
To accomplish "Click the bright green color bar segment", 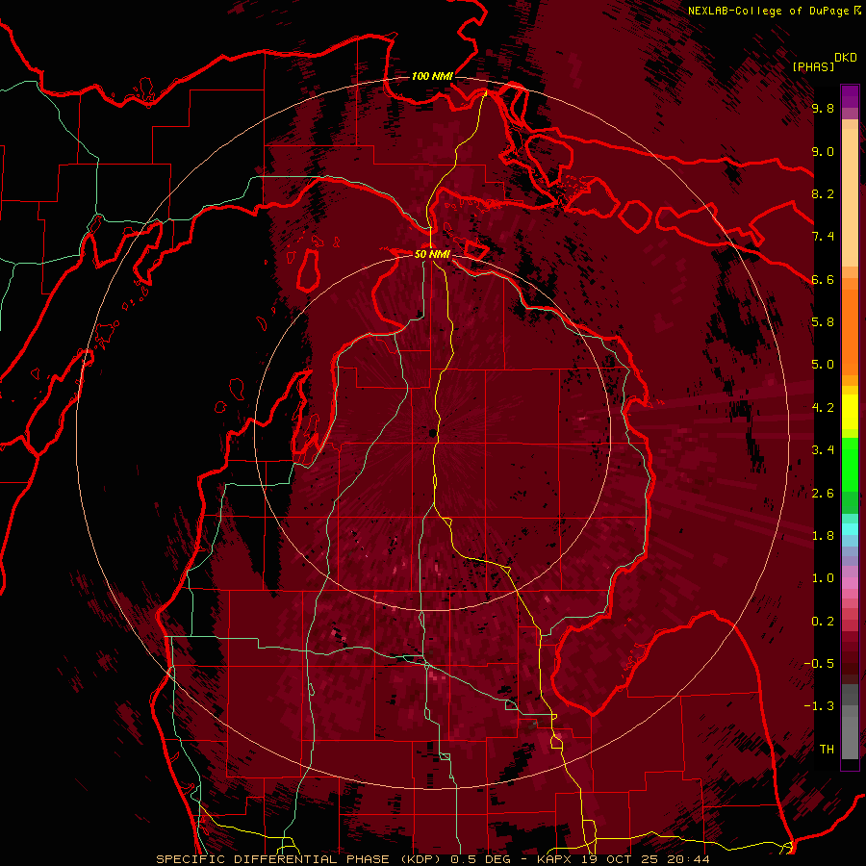I will pyautogui.click(x=850, y=465).
